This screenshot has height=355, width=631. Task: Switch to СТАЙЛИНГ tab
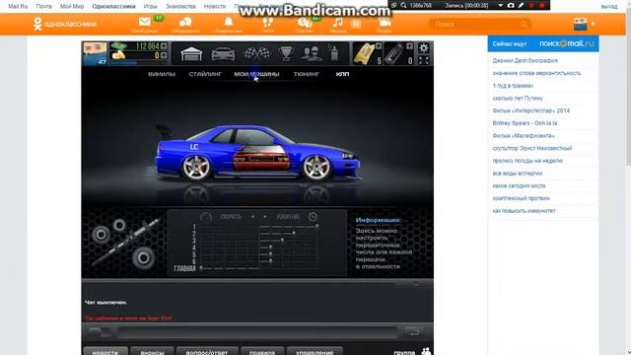205,74
